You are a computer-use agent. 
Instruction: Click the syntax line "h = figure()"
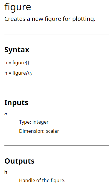click(x=17, y=63)
